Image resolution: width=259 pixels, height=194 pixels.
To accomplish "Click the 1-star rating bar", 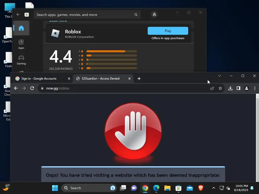I will click(112, 68).
